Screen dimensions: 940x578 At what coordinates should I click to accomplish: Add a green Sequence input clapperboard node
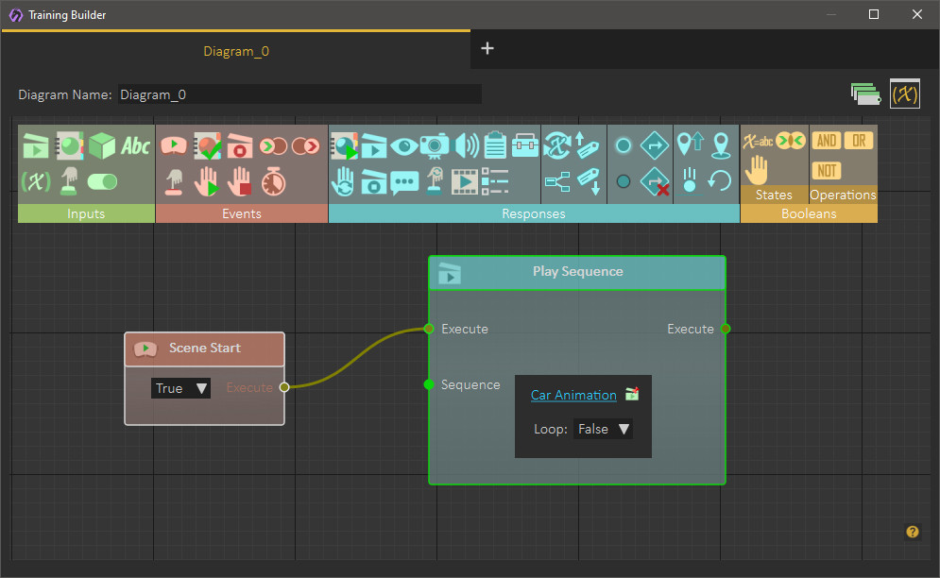pos(35,145)
